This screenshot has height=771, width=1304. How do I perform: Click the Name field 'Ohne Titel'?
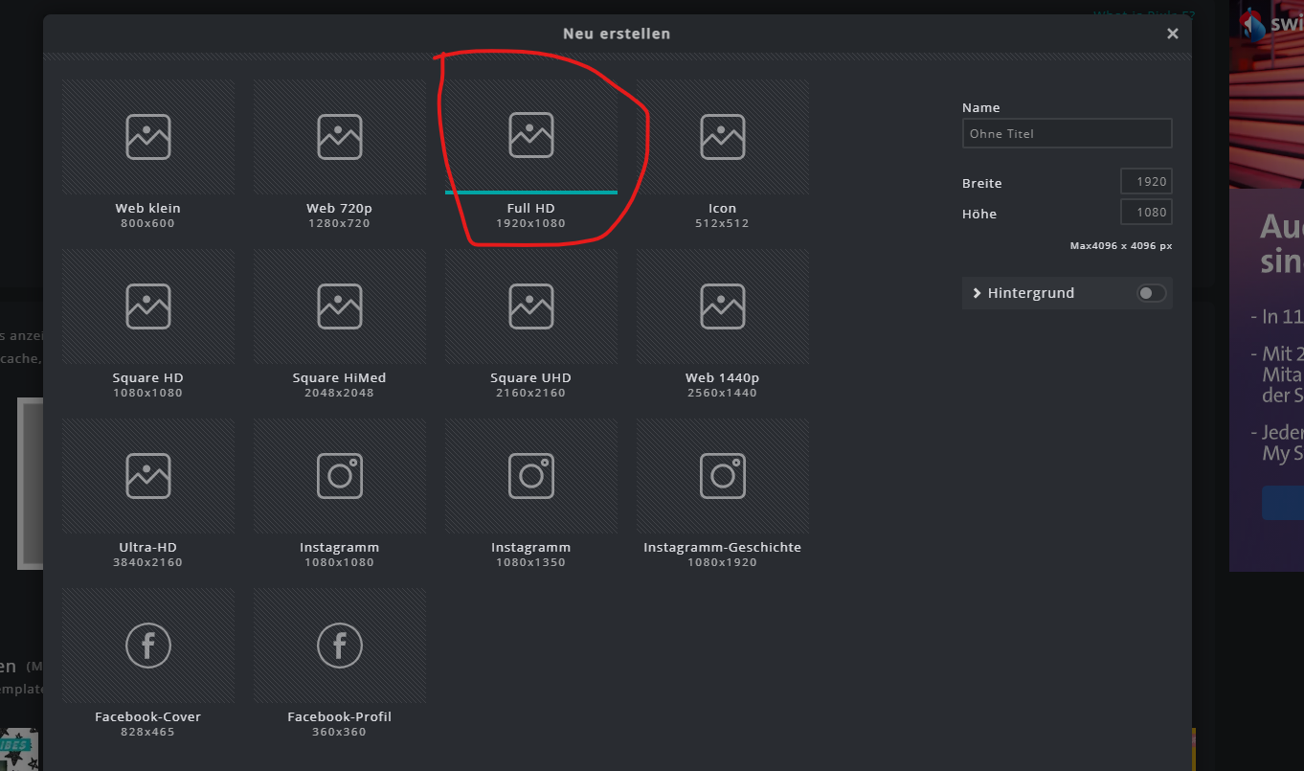click(1067, 134)
